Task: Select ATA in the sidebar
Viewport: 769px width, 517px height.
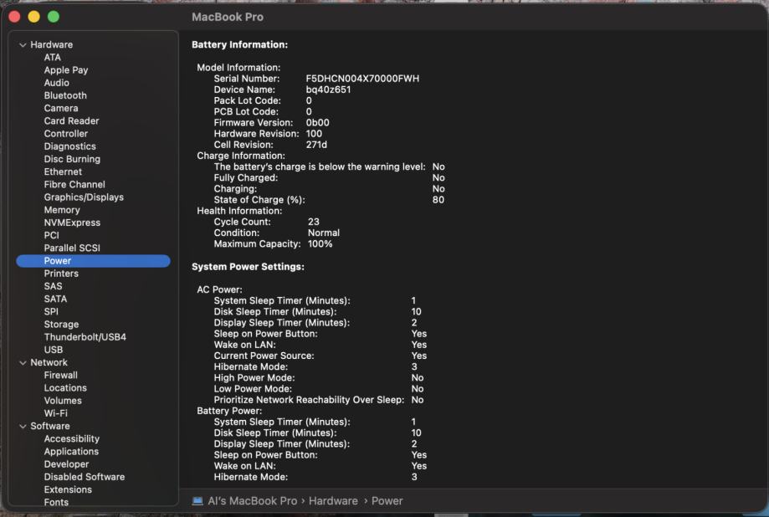Action: tap(53, 58)
